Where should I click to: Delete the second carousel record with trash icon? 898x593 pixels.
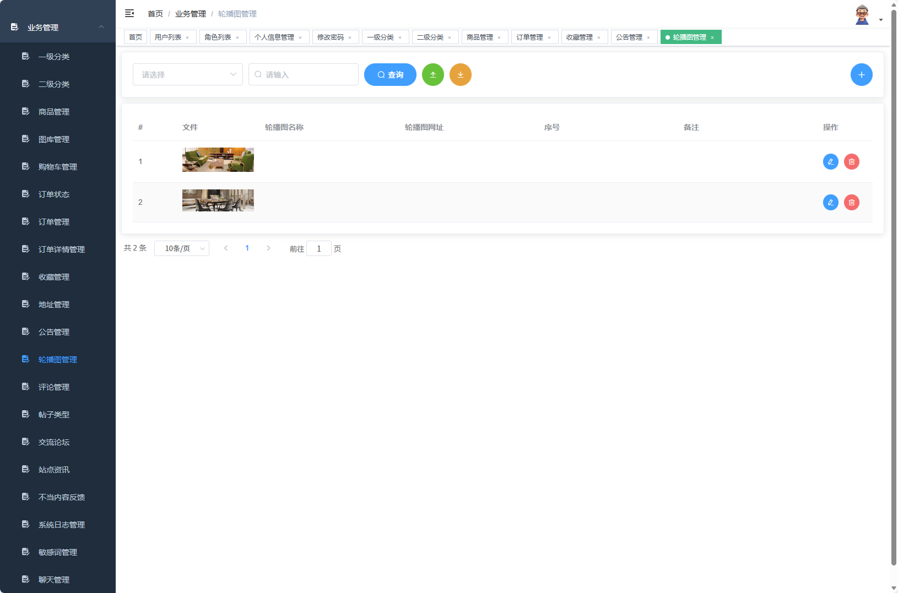click(852, 202)
